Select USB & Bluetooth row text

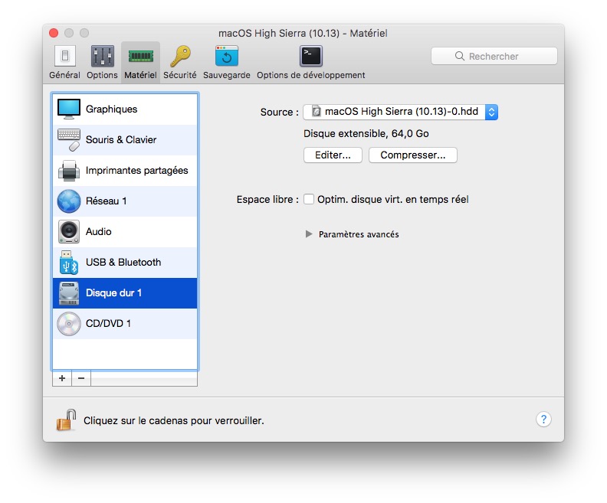click(123, 262)
